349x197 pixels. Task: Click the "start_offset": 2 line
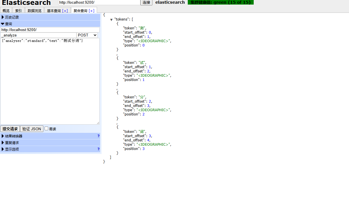[138, 101]
